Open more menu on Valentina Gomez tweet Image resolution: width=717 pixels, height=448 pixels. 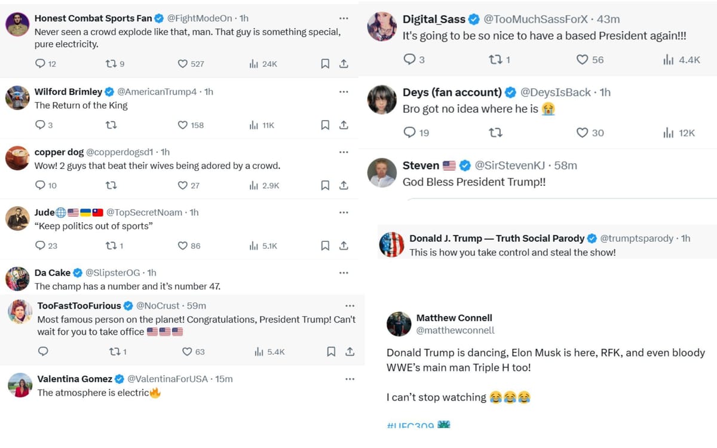tap(350, 379)
